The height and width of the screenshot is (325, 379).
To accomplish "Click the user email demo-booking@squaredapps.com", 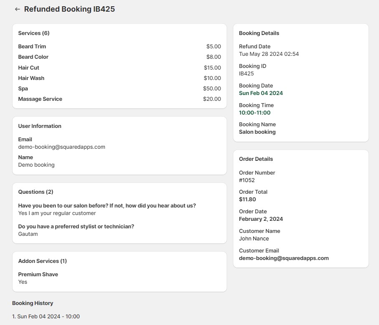I will [61, 147].
